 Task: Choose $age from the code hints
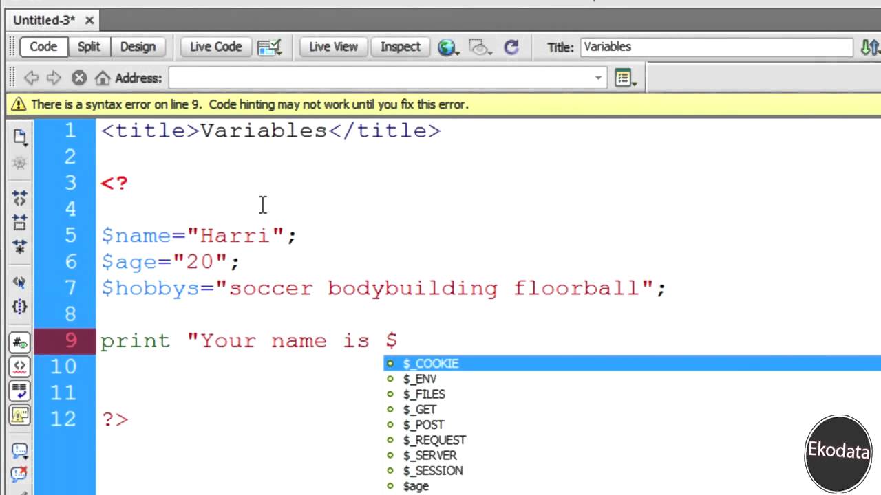632,486
